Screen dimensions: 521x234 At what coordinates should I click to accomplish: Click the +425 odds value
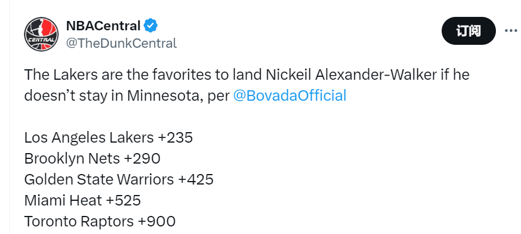coord(195,179)
